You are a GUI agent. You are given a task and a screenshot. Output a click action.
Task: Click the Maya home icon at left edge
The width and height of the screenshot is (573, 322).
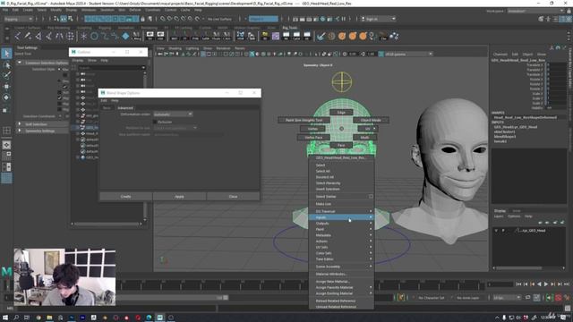pyautogui.click(x=6, y=271)
